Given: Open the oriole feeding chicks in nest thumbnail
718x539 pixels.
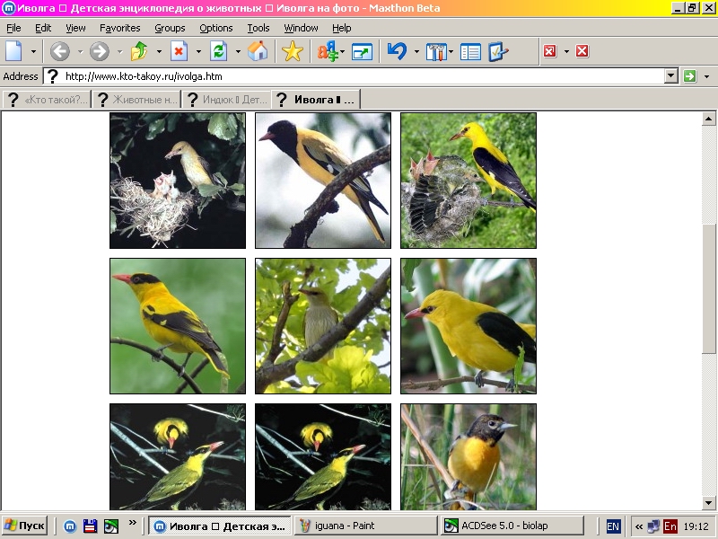Looking at the screenshot, I should pos(178,181).
